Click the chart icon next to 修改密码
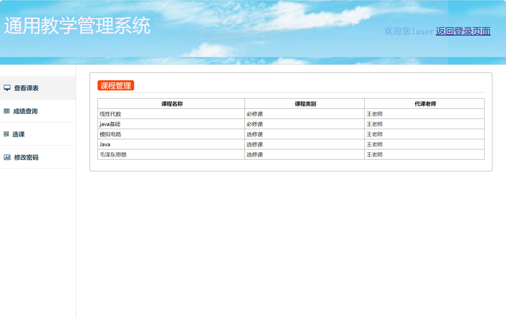Viewport: 506px width, 318px height. click(7, 157)
